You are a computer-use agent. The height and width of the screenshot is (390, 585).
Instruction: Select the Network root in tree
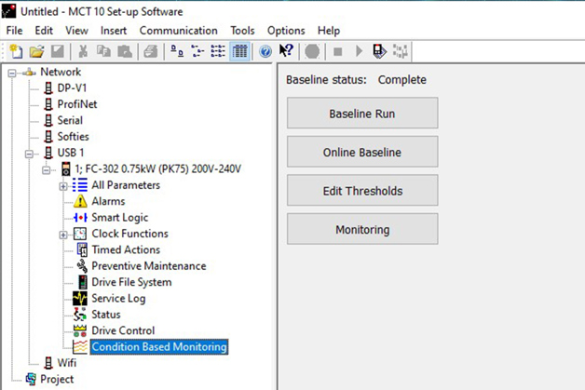pyautogui.click(x=61, y=72)
